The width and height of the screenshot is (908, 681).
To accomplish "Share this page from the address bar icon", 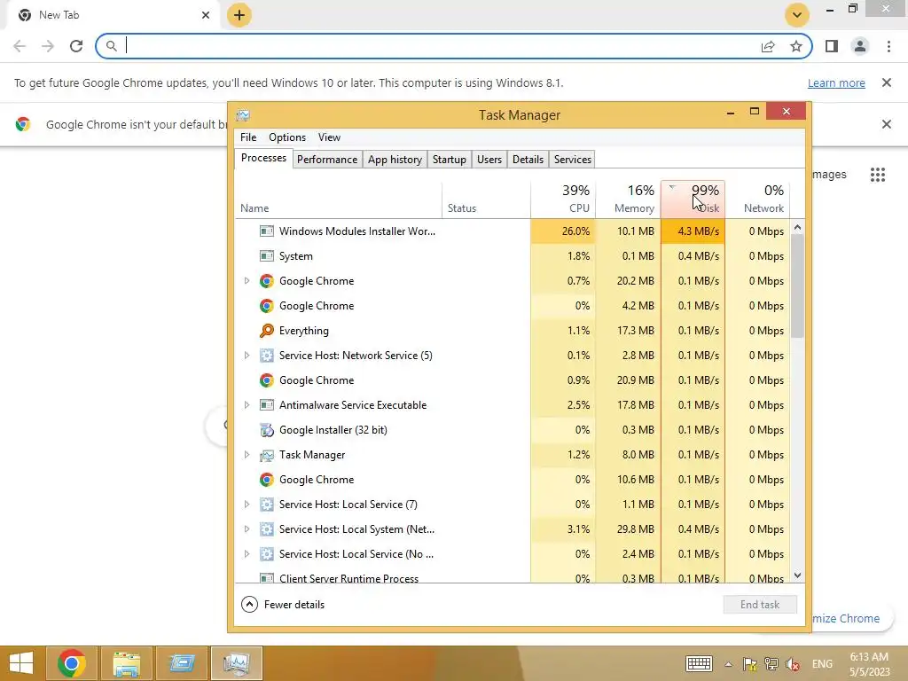I will tap(768, 46).
